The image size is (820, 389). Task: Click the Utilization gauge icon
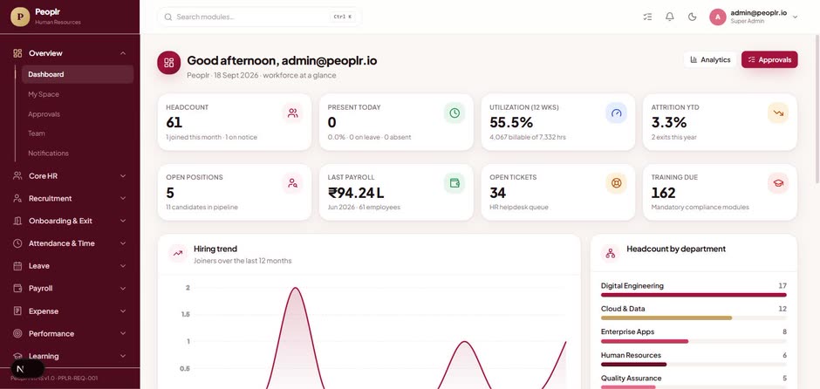point(616,113)
